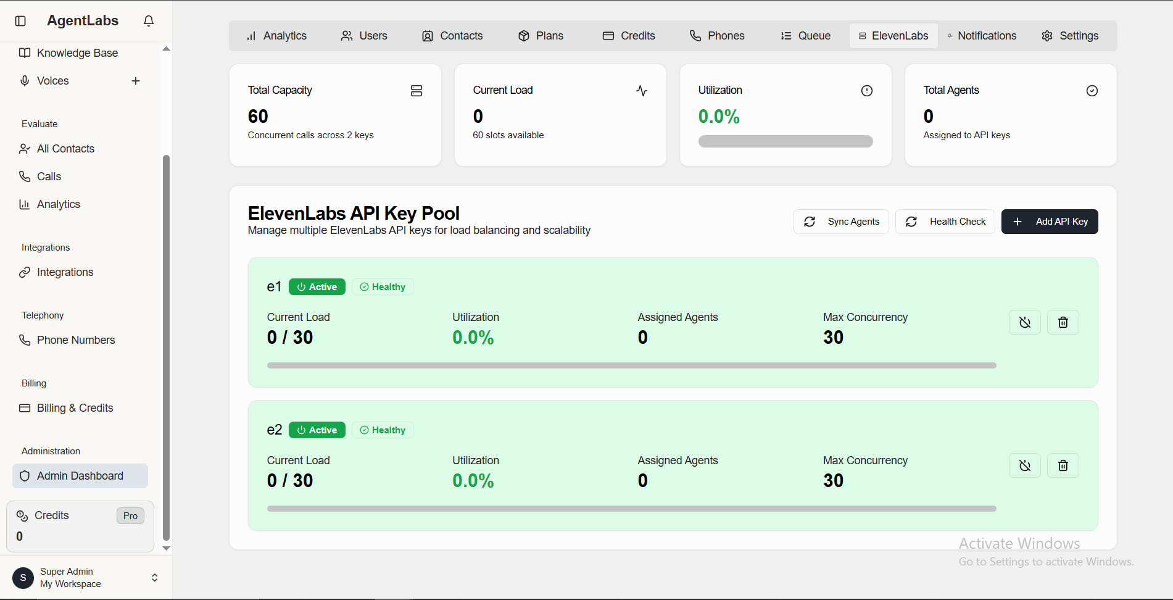
Task: Click the Add API Key button
Action: click(x=1049, y=221)
